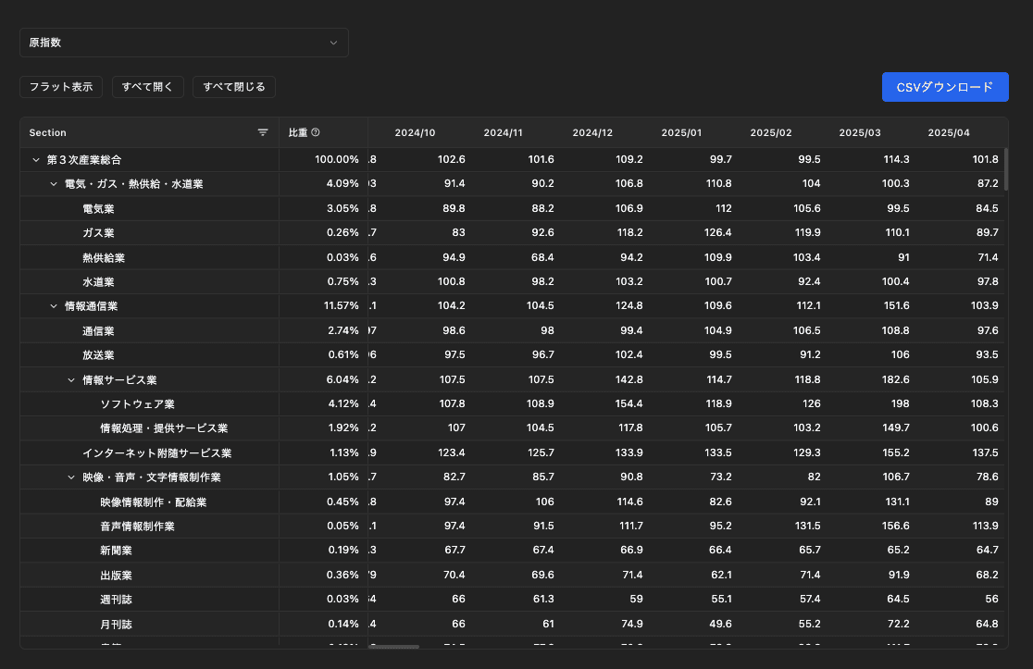Open the Section column filter icon
Image resolution: width=1033 pixels, height=669 pixels.
263,133
